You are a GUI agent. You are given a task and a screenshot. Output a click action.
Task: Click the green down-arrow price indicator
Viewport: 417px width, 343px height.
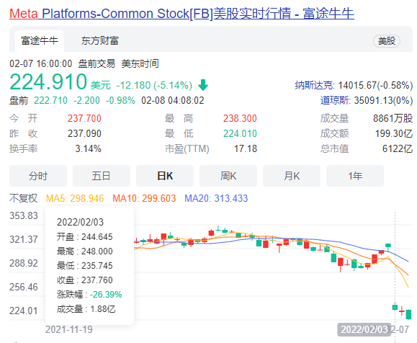coord(203,85)
